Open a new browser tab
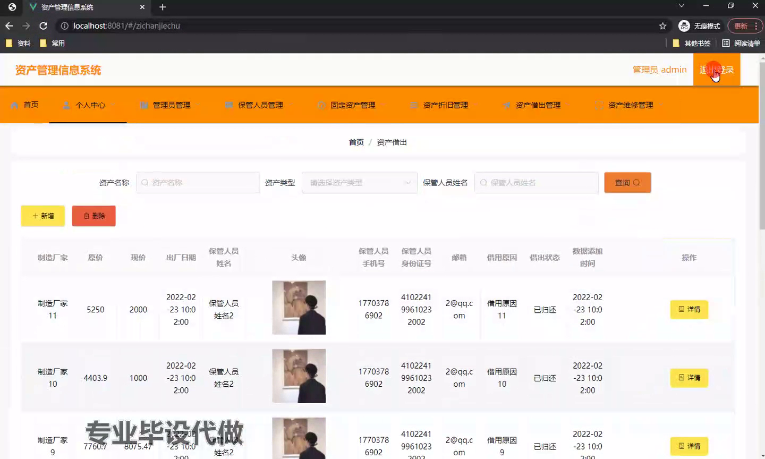This screenshot has height=459, width=765. point(163,7)
